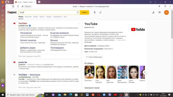Open the shopping cart icon

coord(159,12)
